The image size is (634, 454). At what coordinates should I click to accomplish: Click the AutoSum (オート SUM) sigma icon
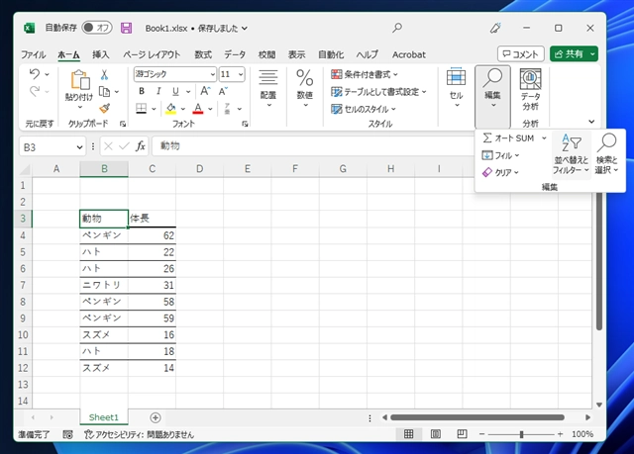[x=487, y=138]
